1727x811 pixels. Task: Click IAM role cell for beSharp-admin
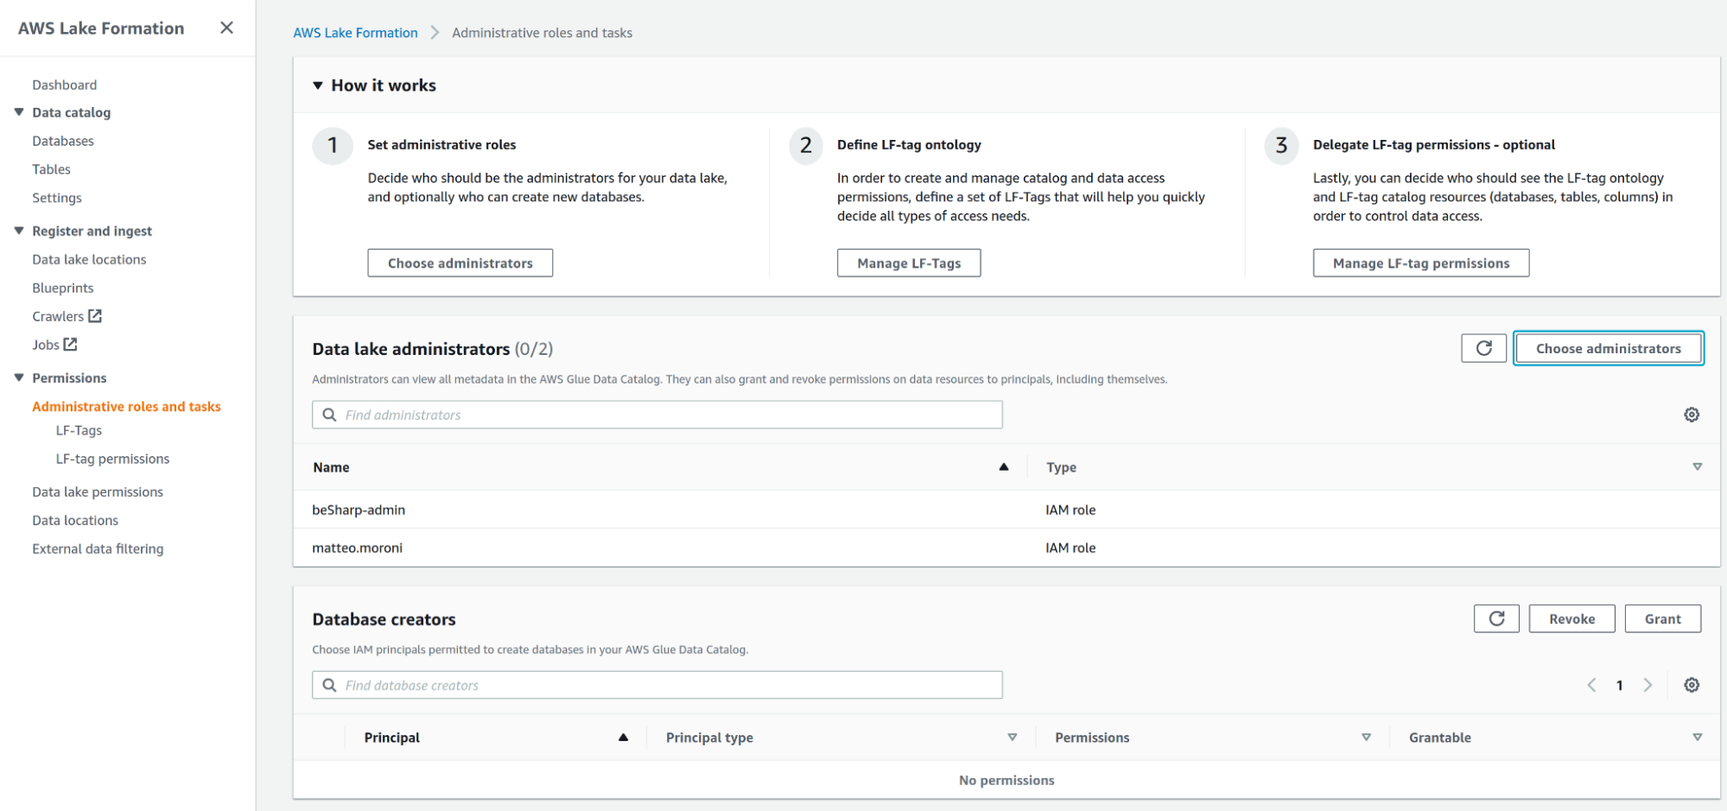(1070, 510)
